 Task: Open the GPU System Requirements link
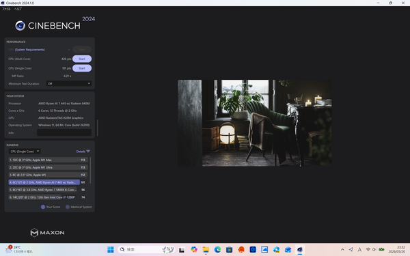click(30, 50)
